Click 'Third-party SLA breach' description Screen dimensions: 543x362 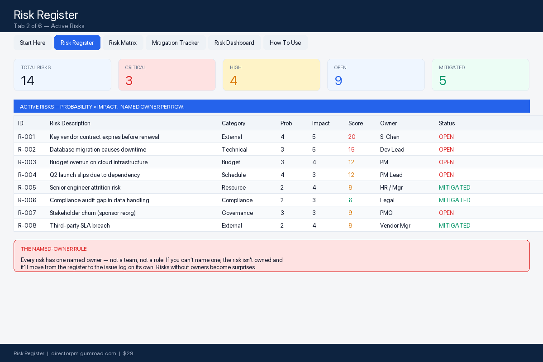80,225
